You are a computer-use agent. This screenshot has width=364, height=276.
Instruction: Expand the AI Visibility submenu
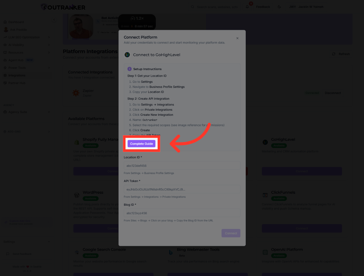(x=49, y=45)
